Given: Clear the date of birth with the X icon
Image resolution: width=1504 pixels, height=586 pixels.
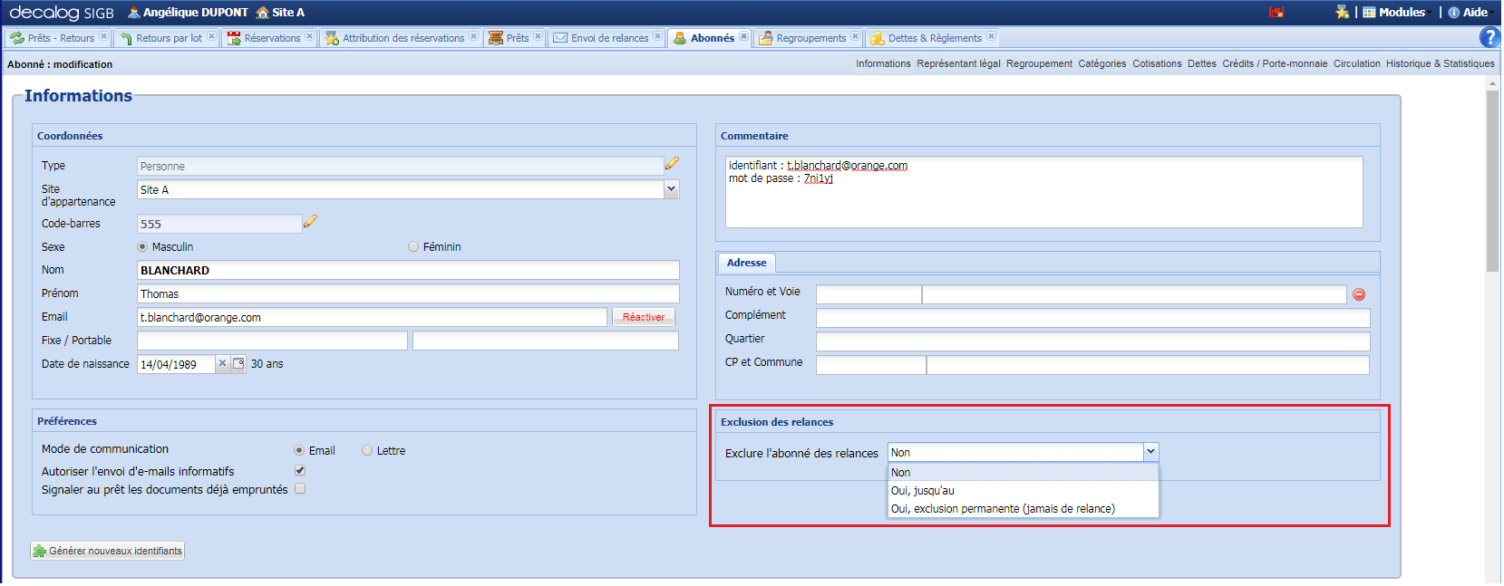Looking at the screenshot, I should click(222, 364).
